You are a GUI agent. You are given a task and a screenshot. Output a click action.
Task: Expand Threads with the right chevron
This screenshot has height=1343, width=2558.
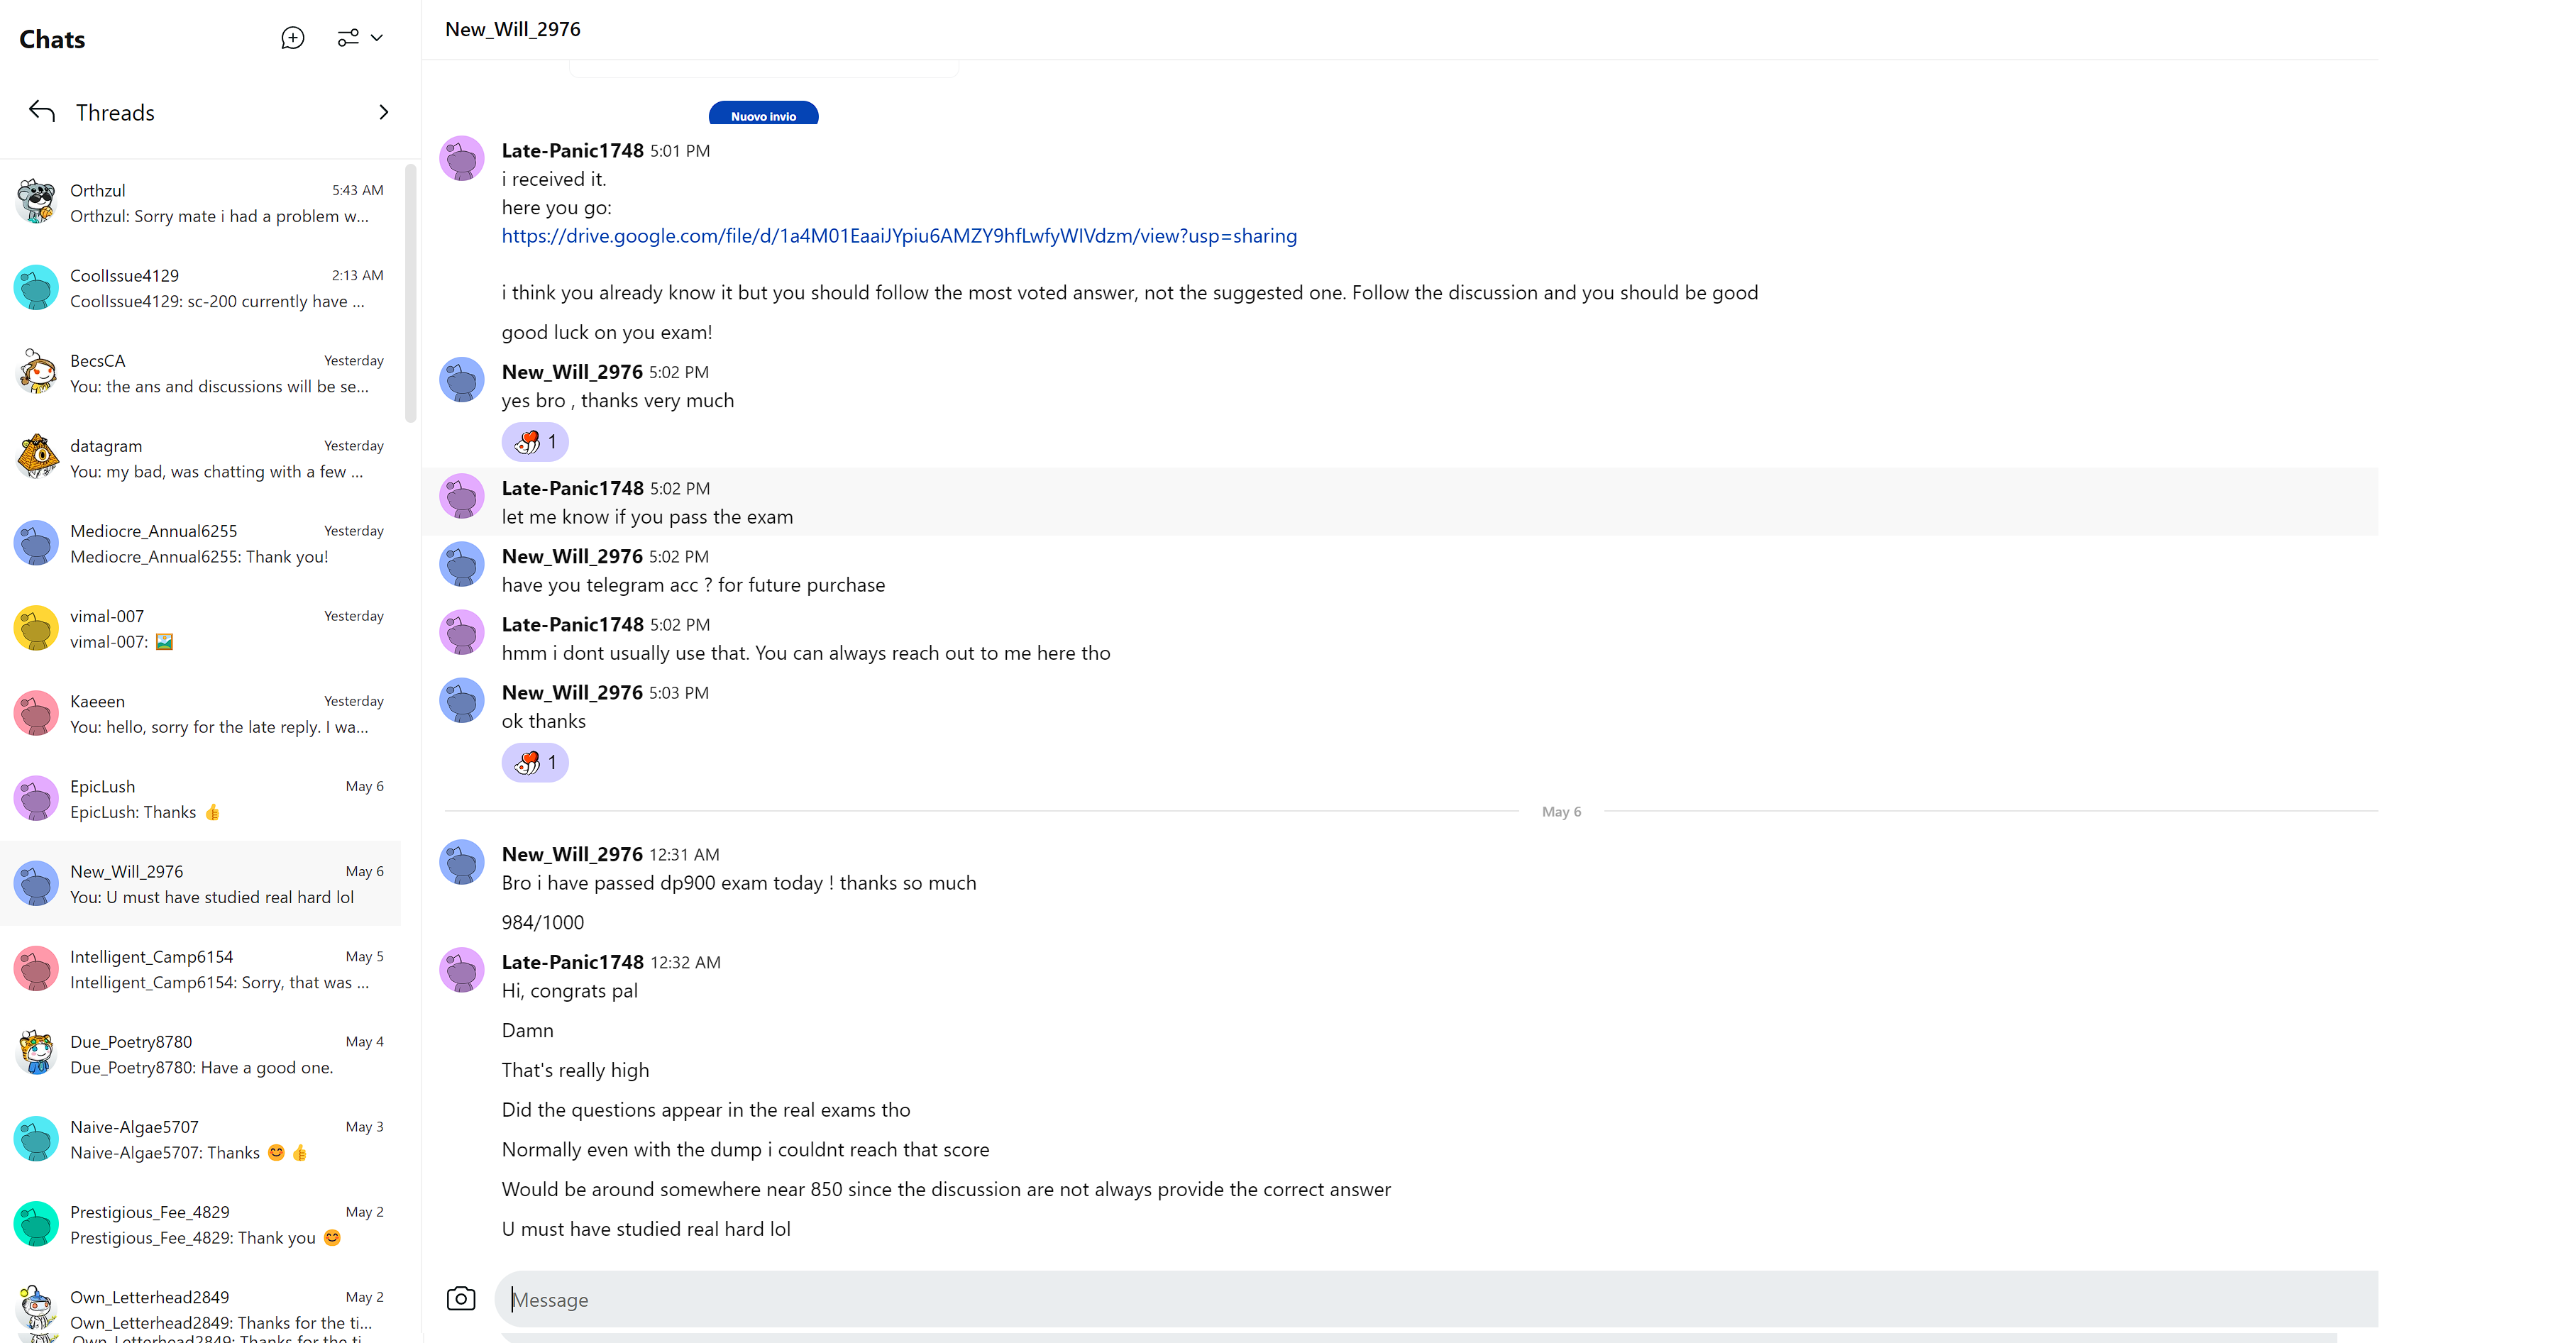click(x=383, y=112)
